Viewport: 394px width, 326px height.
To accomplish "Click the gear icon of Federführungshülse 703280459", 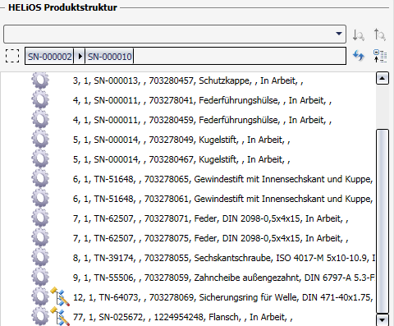I will (40, 120).
